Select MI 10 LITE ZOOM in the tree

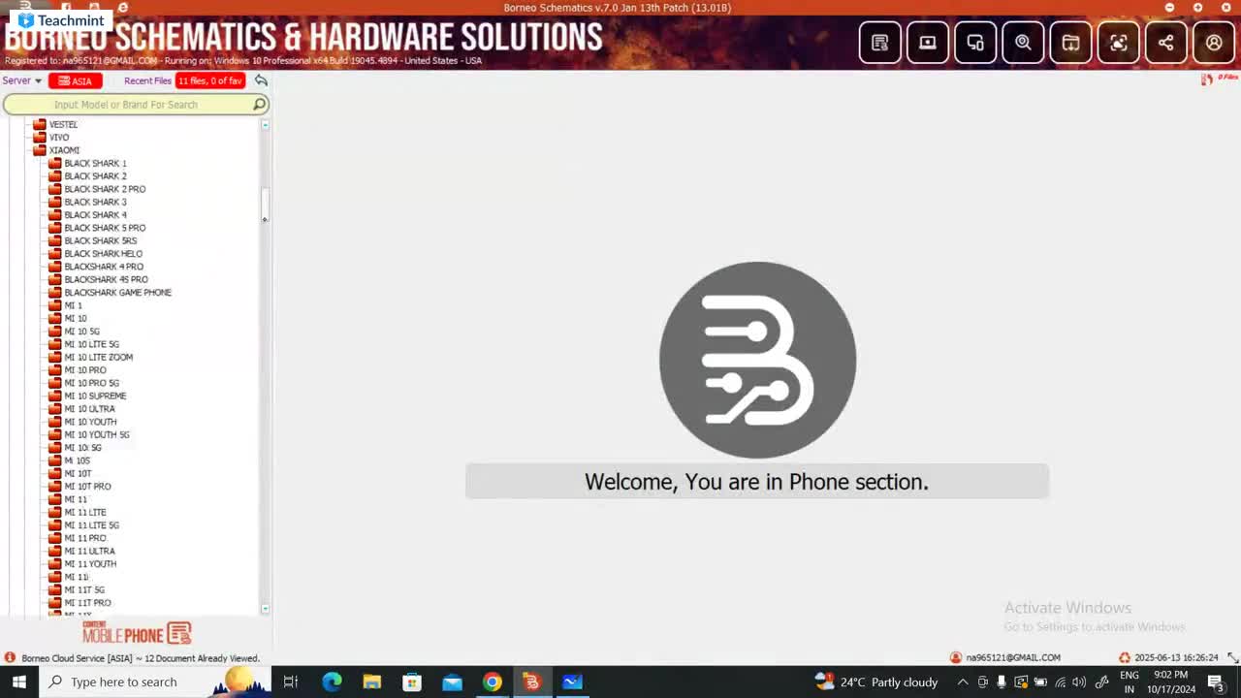[99, 357]
